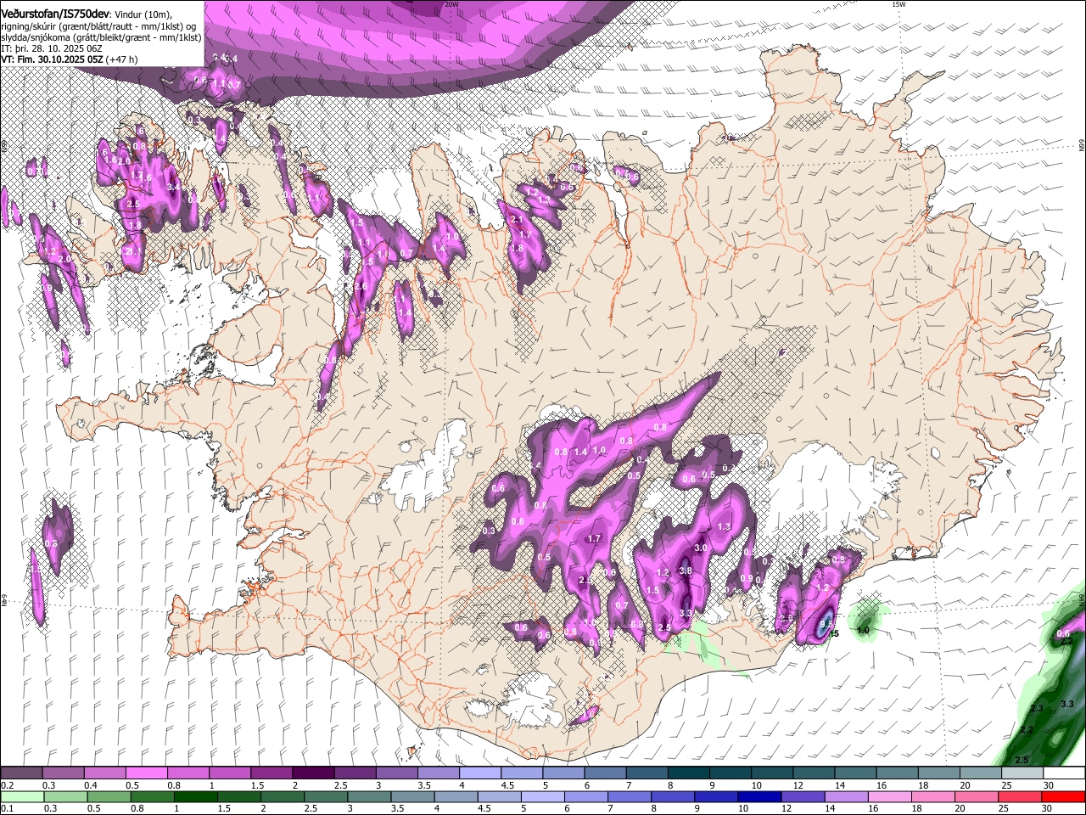Click the 'VT: Fim. 30.10.2025 05Z' valid time
This screenshot has width=1086, height=815.
pyautogui.click(x=53, y=59)
